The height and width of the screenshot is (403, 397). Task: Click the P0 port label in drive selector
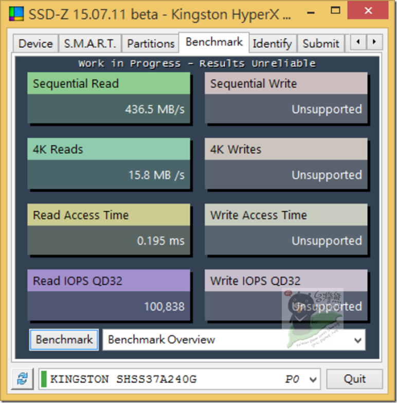(292, 379)
